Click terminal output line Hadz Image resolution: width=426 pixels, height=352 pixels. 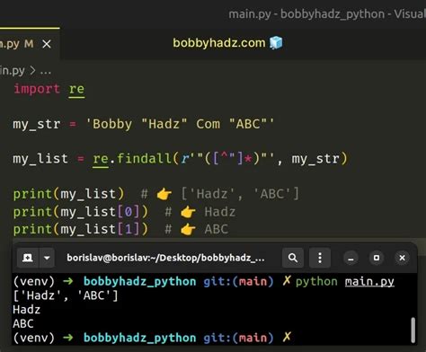point(26,310)
